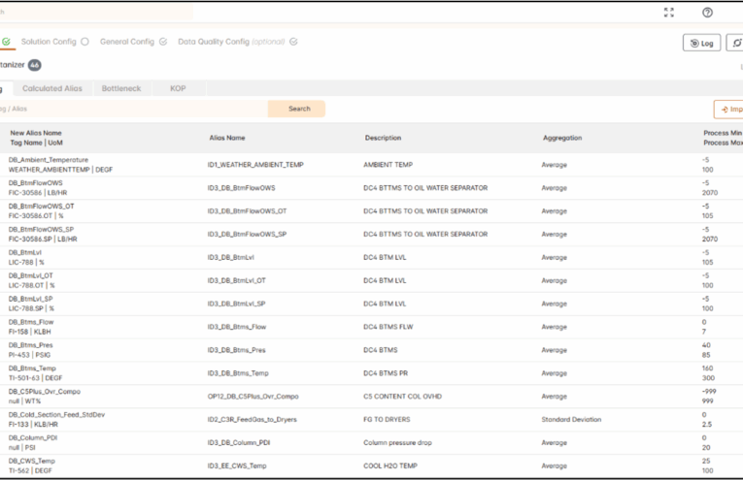Click the green check step icon
Image resolution: width=743 pixels, height=480 pixels.
coord(6,42)
